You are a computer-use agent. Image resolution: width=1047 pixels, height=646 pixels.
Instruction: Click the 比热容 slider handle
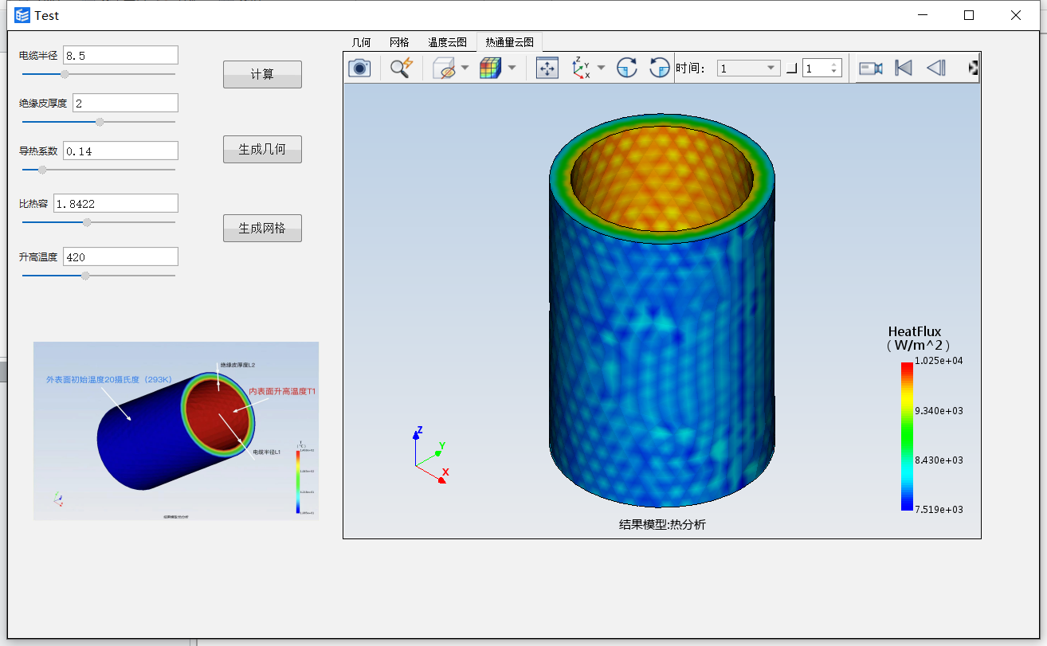coord(87,222)
